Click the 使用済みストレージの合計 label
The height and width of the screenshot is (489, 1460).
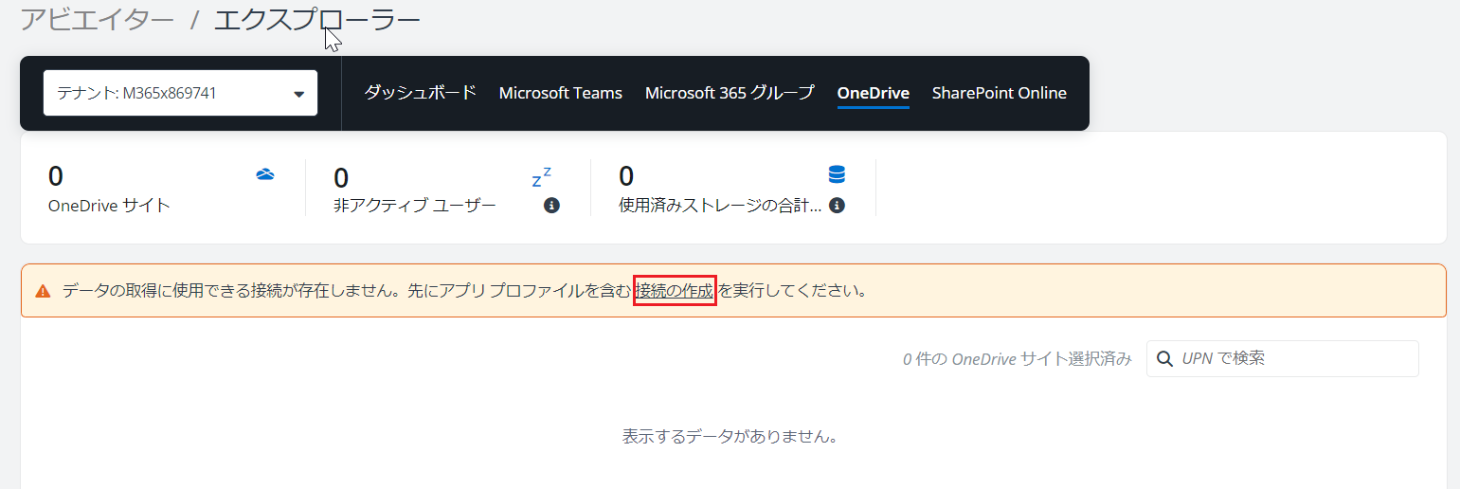click(720, 206)
